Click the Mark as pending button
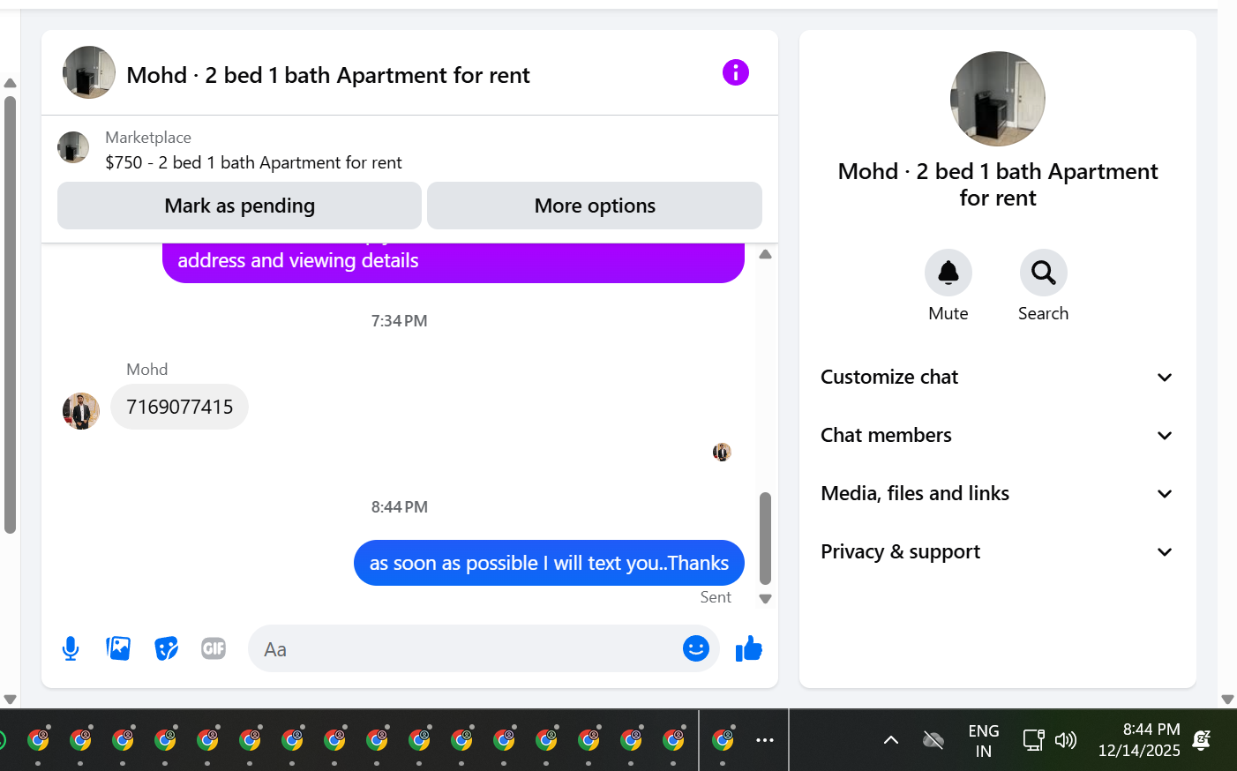The image size is (1237, 771). pyautogui.click(x=239, y=206)
